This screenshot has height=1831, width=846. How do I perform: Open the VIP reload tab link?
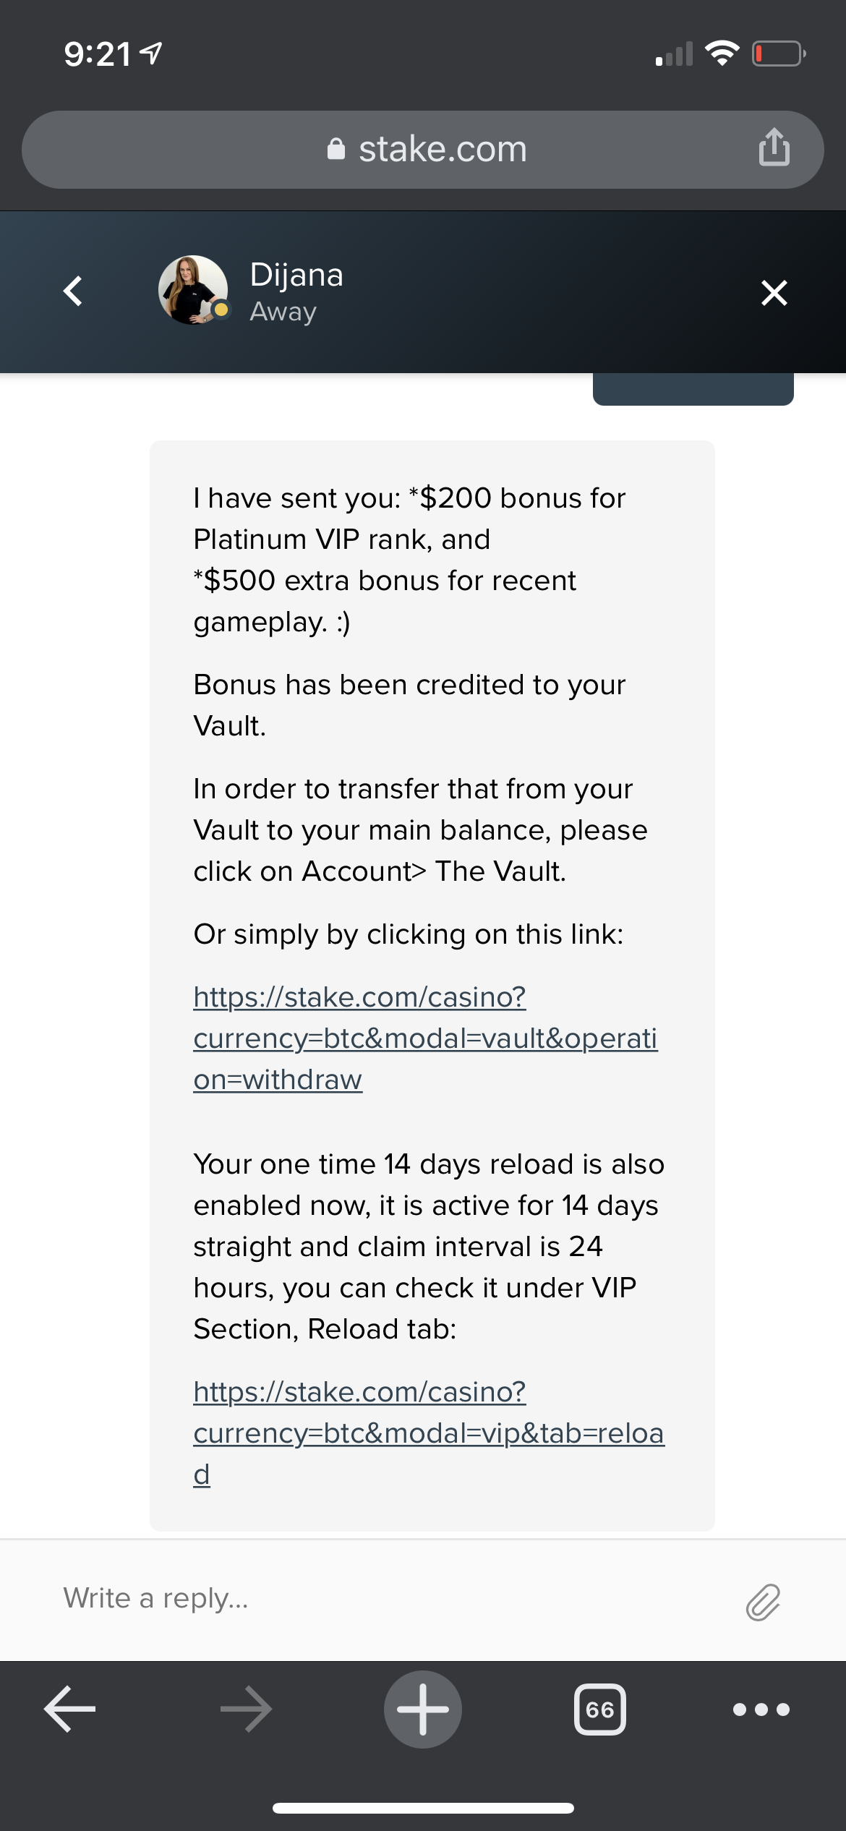(x=427, y=1433)
